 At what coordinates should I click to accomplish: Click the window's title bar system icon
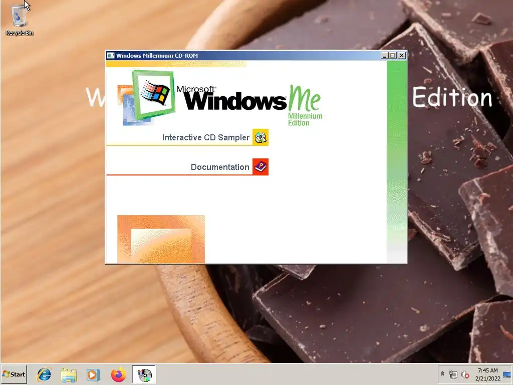click(111, 56)
